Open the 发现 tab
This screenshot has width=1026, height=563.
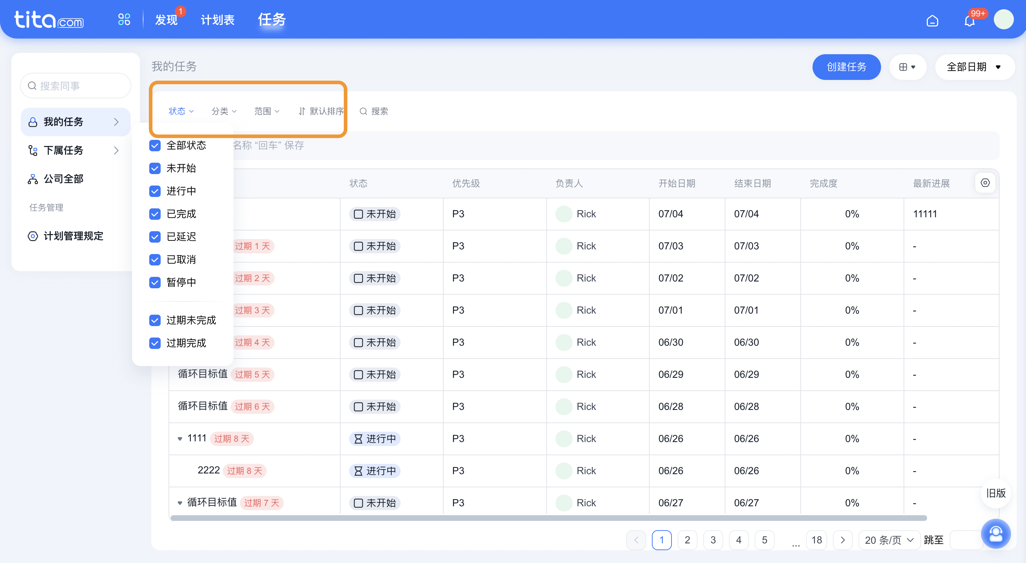point(166,20)
